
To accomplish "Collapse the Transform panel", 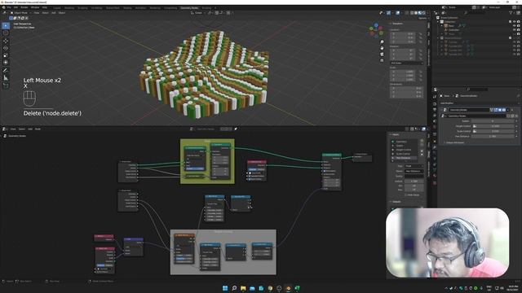I will [x=397, y=24].
